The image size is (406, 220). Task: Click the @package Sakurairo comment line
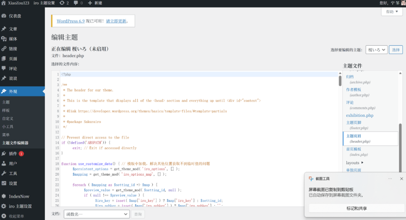click(x=82, y=122)
